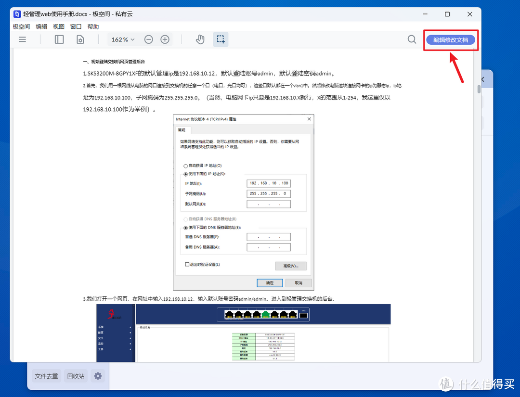The height and width of the screenshot is (397, 520).
Task: Zoom in with the plus icon
Action: coord(165,39)
